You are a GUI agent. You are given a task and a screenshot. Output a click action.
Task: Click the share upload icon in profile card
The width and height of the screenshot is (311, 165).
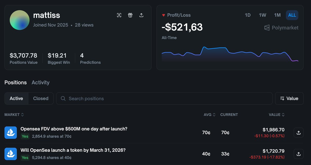pyautogui.click(x=141, y=15)
